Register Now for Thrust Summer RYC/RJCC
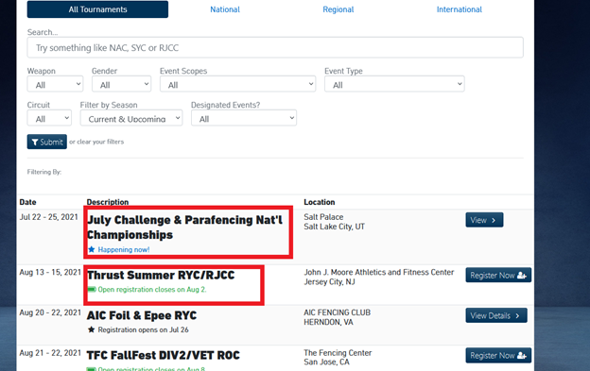 [x=498, y=276]
